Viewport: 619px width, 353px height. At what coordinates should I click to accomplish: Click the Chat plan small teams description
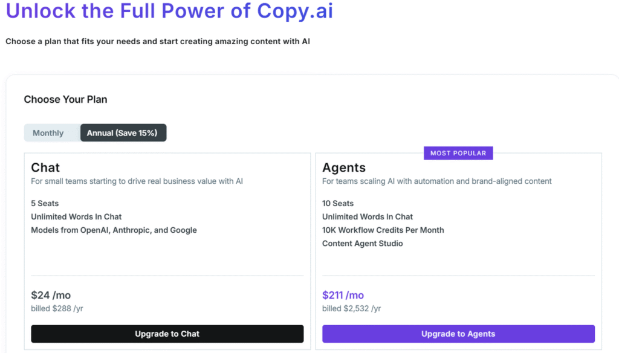click(137, 181)
